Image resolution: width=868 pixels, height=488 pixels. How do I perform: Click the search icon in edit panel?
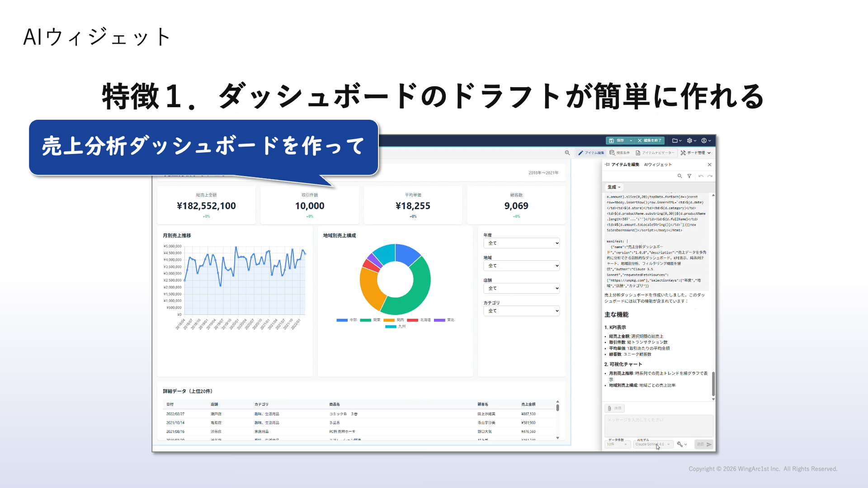[679, 176]
